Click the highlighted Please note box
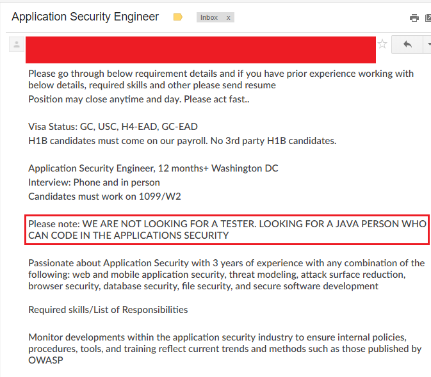The image size is (431, 377). (227, 230)
